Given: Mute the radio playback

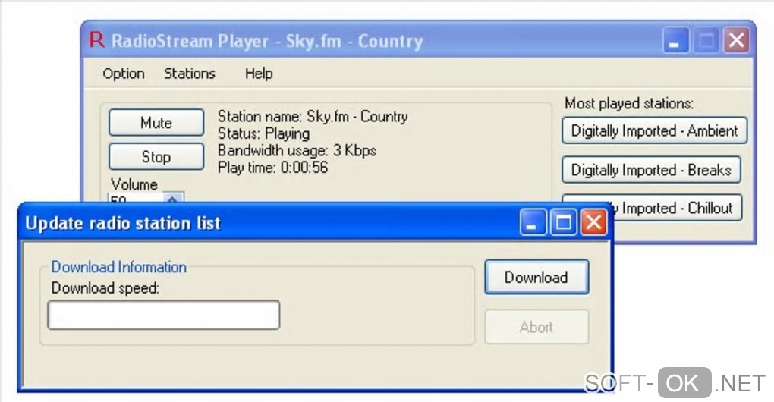Looking at the screenshot, I should pyautogui.click(x=156, y=122).
